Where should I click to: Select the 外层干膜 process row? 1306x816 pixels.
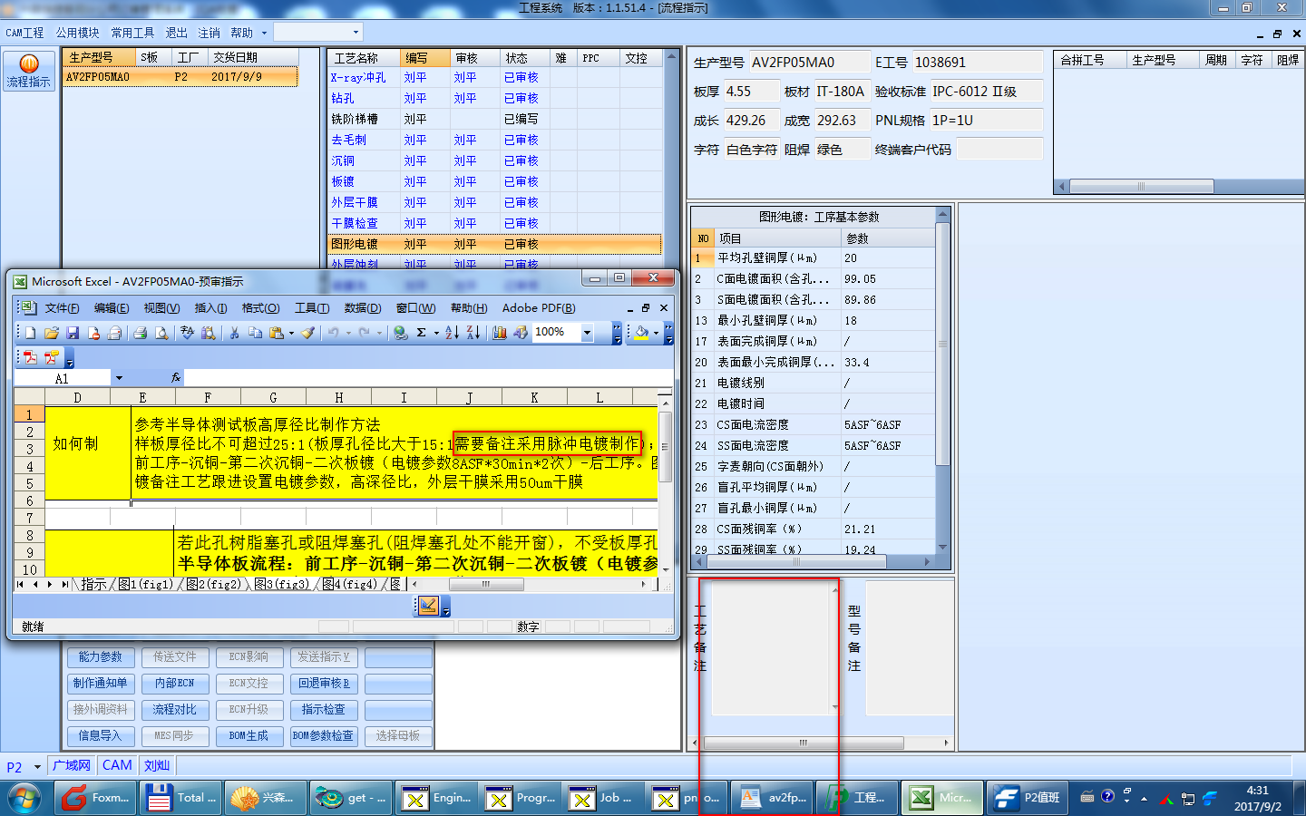point(494,202)
